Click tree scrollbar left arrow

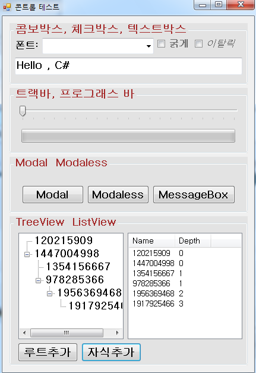click(24, 333)
